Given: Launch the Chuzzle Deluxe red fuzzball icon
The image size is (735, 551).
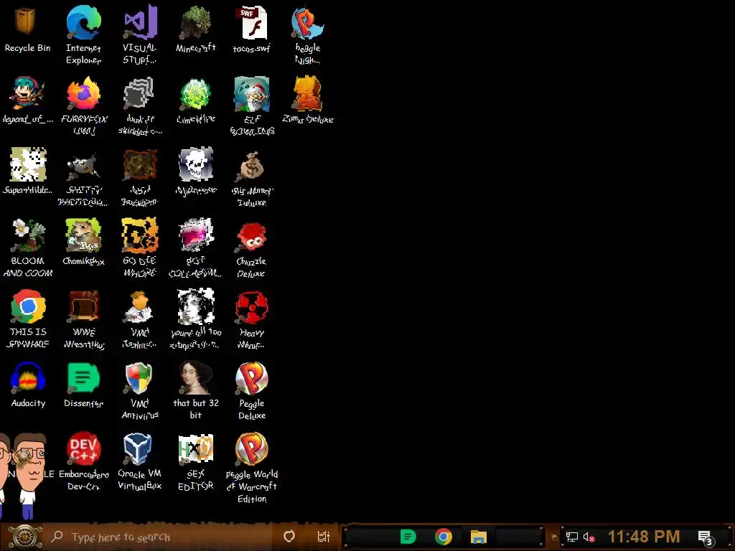Looking at the screenshot, I should 252,236.
